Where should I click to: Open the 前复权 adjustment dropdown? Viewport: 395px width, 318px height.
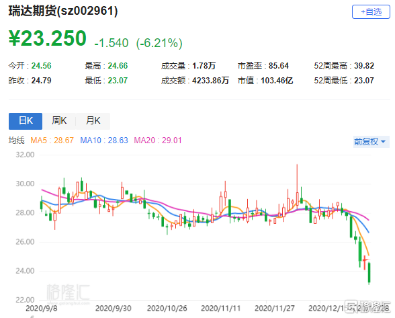click(371, 142)
